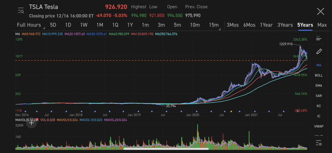Show the 5Years time range
Image resolution: width=332 pixels, height=153 pixels.
(x=305, y=25)
